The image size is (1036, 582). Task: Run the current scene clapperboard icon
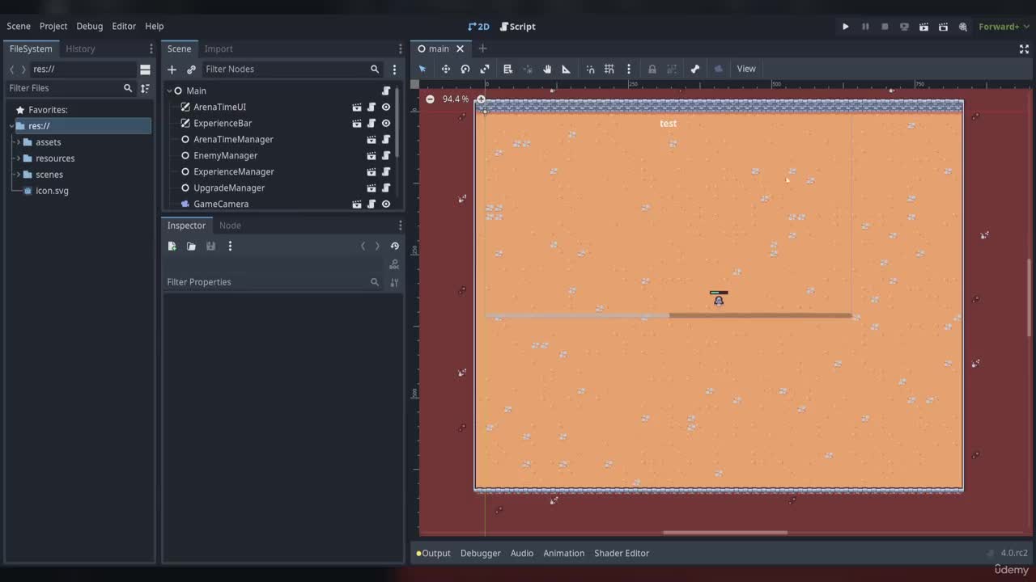pos(923,27)
